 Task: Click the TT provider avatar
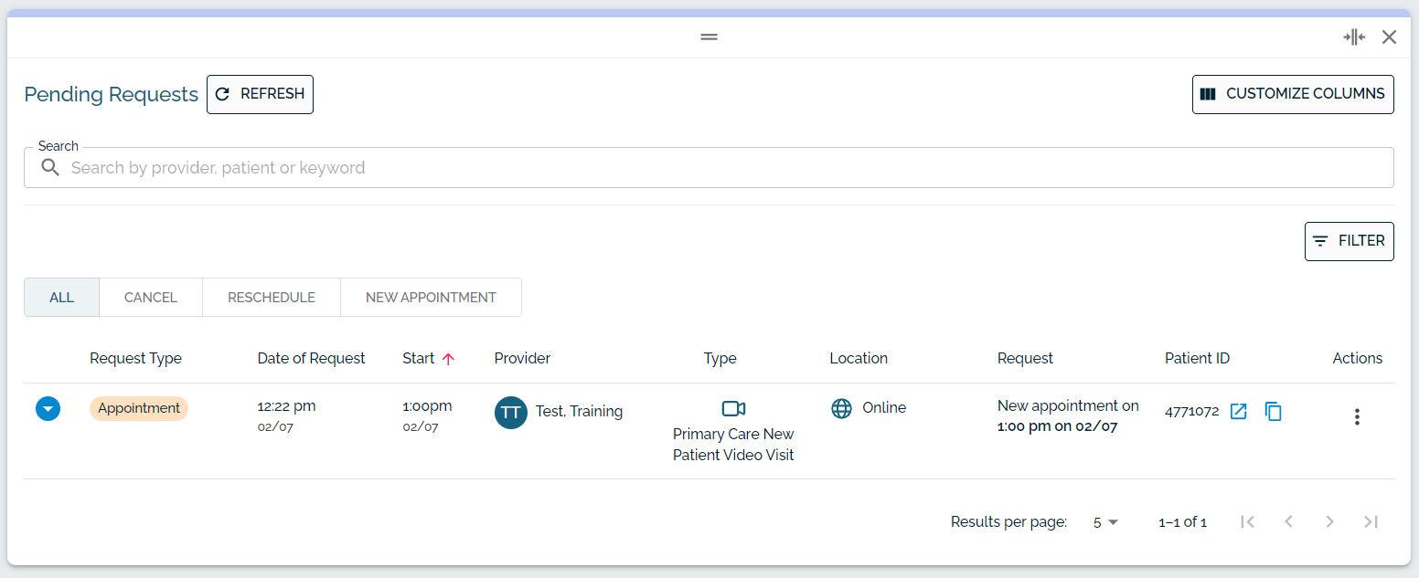[x=511, y=413]
